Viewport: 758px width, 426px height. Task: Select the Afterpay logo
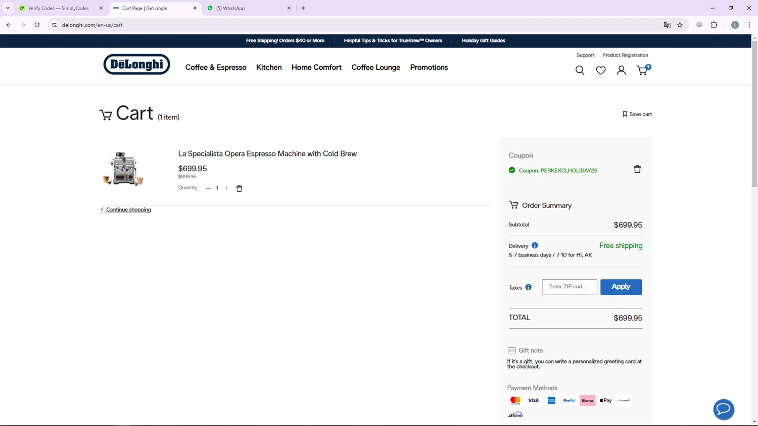[x=624, y=400]
